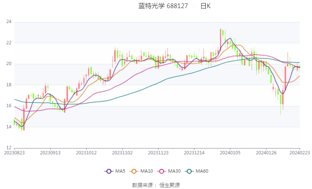Click the 20 price axis label
Screen dimensions: 312x189
(8, 64)
